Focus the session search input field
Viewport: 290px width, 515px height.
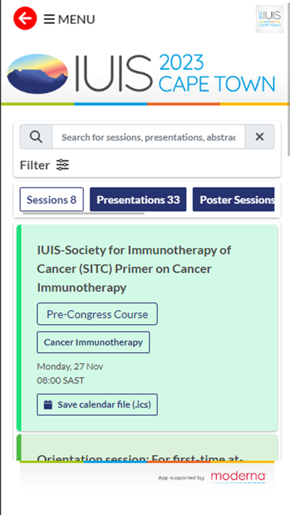pyautogui.click(x=149, y=137)
